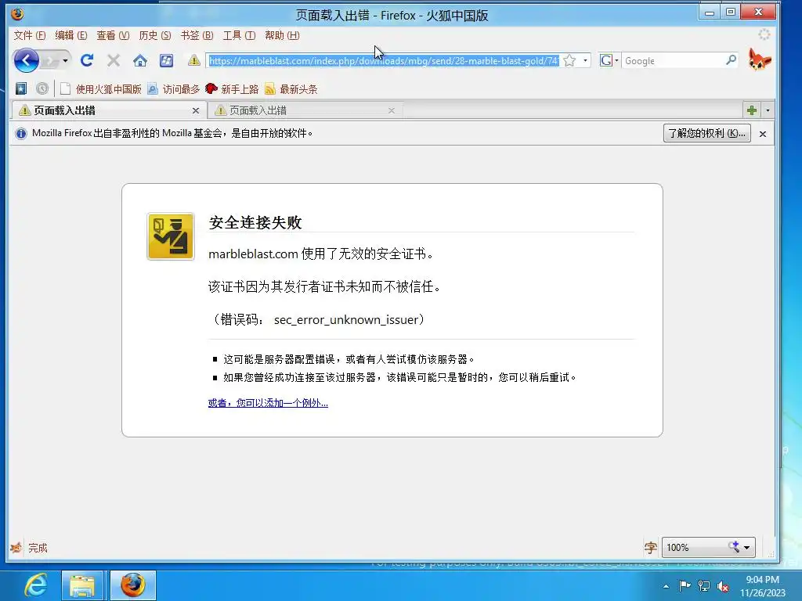Click the stop loading X icon
The image size is (802, 601).
click(x=114, y=61)
